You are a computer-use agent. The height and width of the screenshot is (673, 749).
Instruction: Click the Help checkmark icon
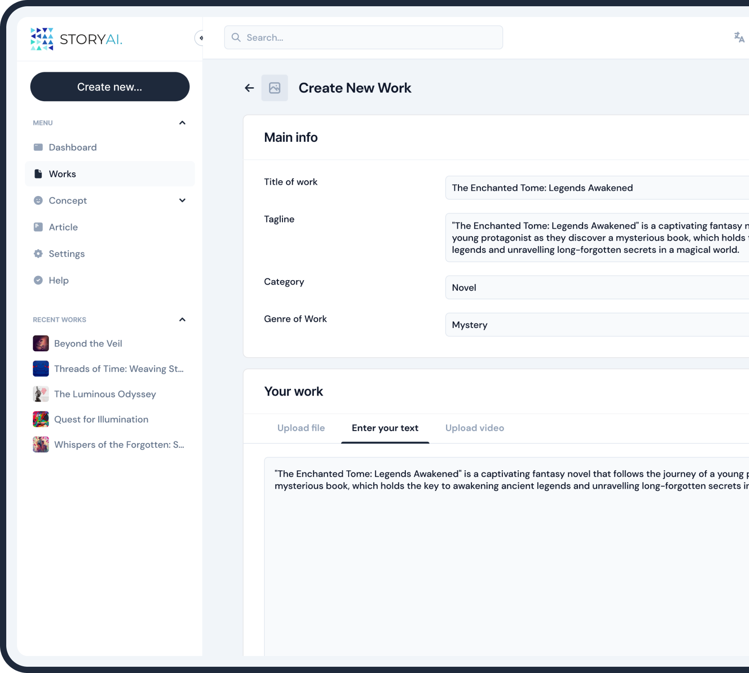[x=38, y=280]
